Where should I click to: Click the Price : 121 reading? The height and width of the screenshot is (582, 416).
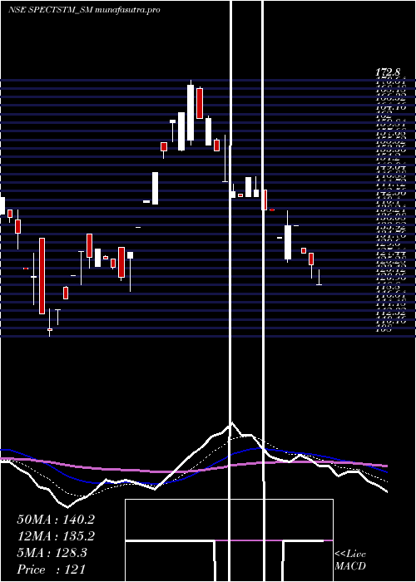coord(52,570)
